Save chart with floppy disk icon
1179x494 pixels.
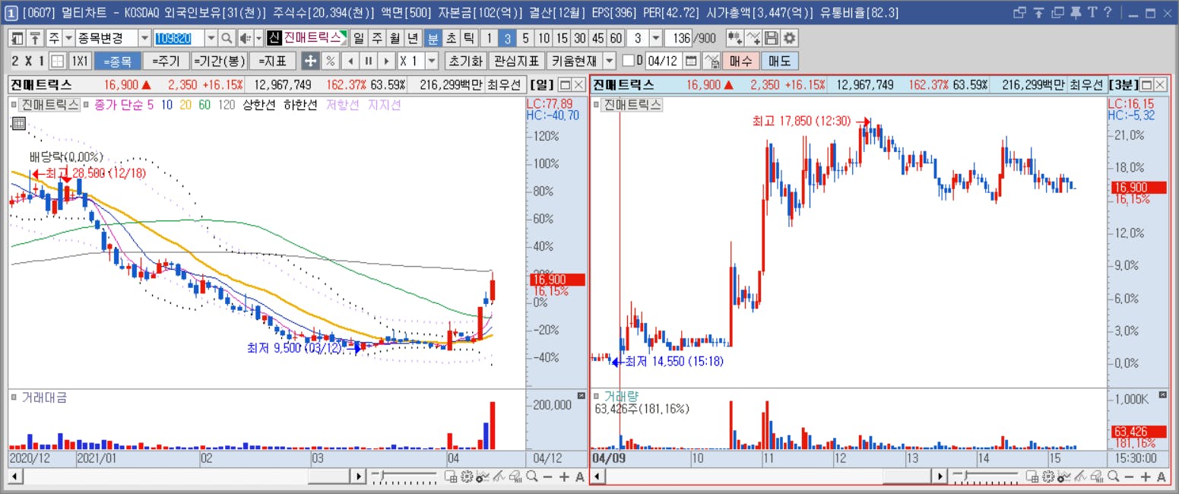[x=772, y=38]
